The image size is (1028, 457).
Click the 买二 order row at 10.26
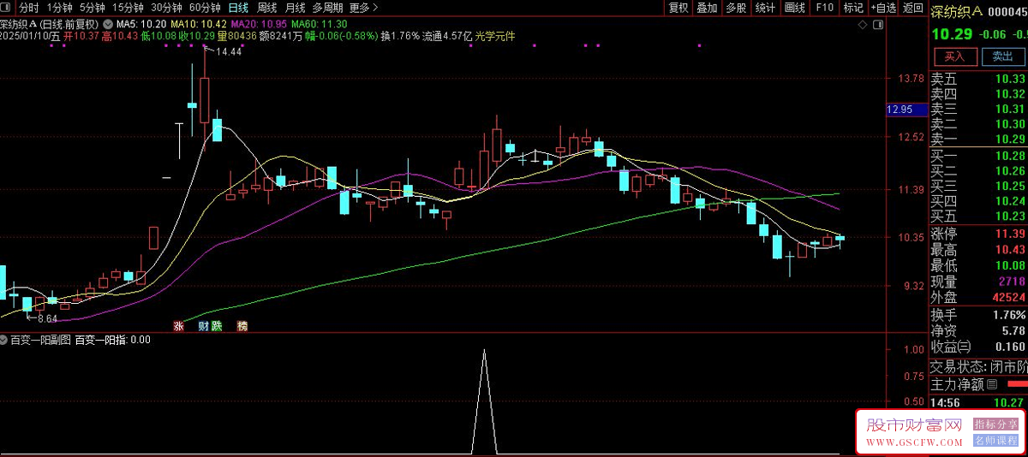pyautogui.click(x=978, y=171)
